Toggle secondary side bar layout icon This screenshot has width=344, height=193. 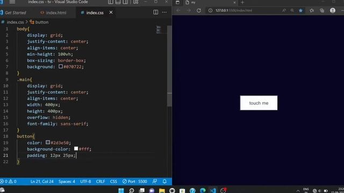[x=125, y=2]
